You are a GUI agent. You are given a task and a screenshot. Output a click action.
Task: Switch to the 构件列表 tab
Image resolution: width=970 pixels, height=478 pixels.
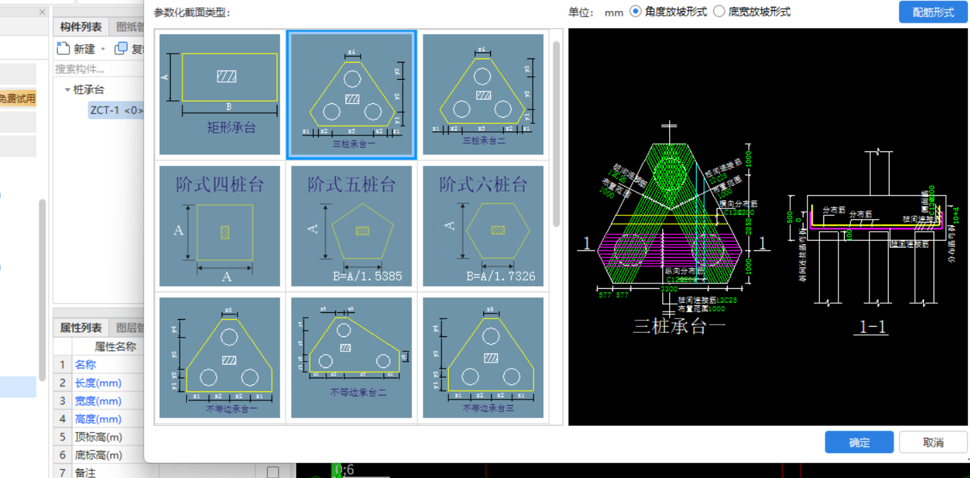81,27
